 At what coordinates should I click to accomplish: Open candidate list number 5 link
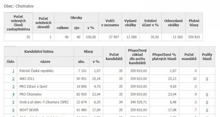[x=13, y=102]
